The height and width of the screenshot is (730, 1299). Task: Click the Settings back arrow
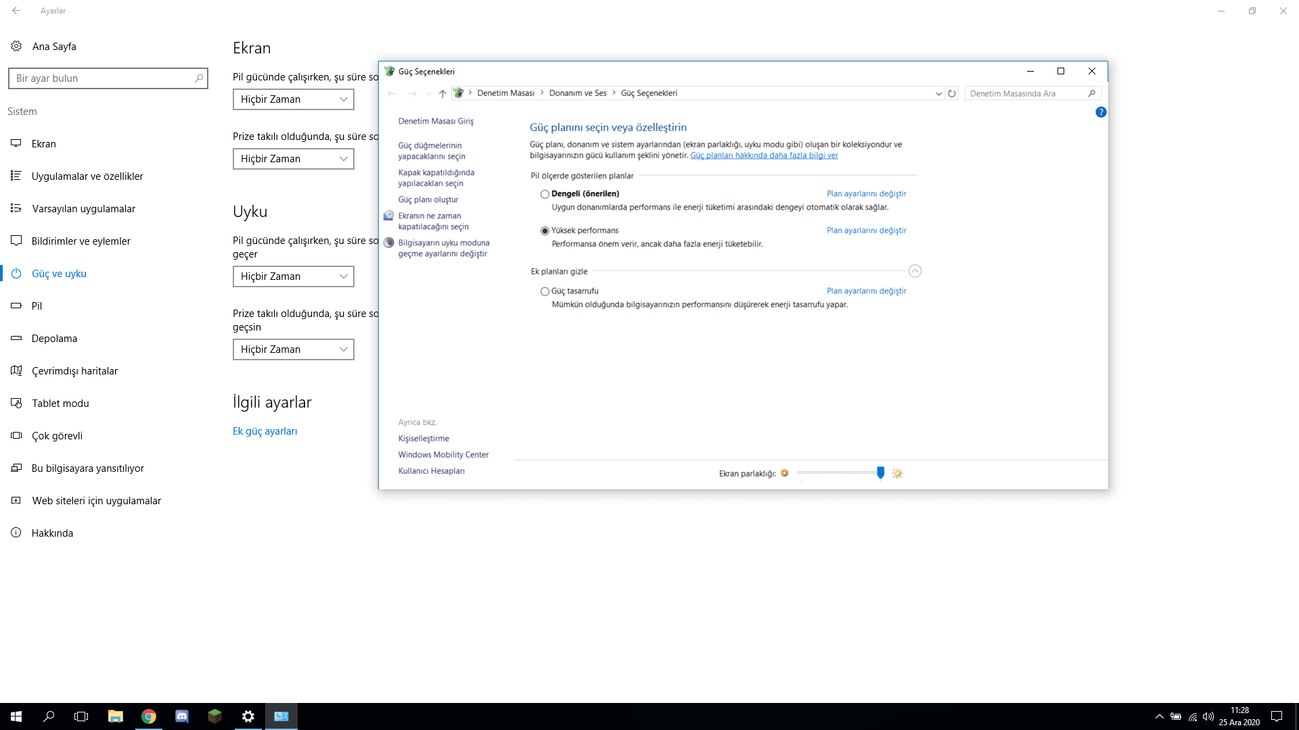pyautogui.click(x=16, y=11)
